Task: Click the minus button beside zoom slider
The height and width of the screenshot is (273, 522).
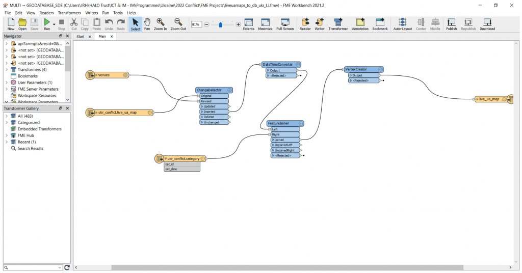Action: [x=206, y=24]
